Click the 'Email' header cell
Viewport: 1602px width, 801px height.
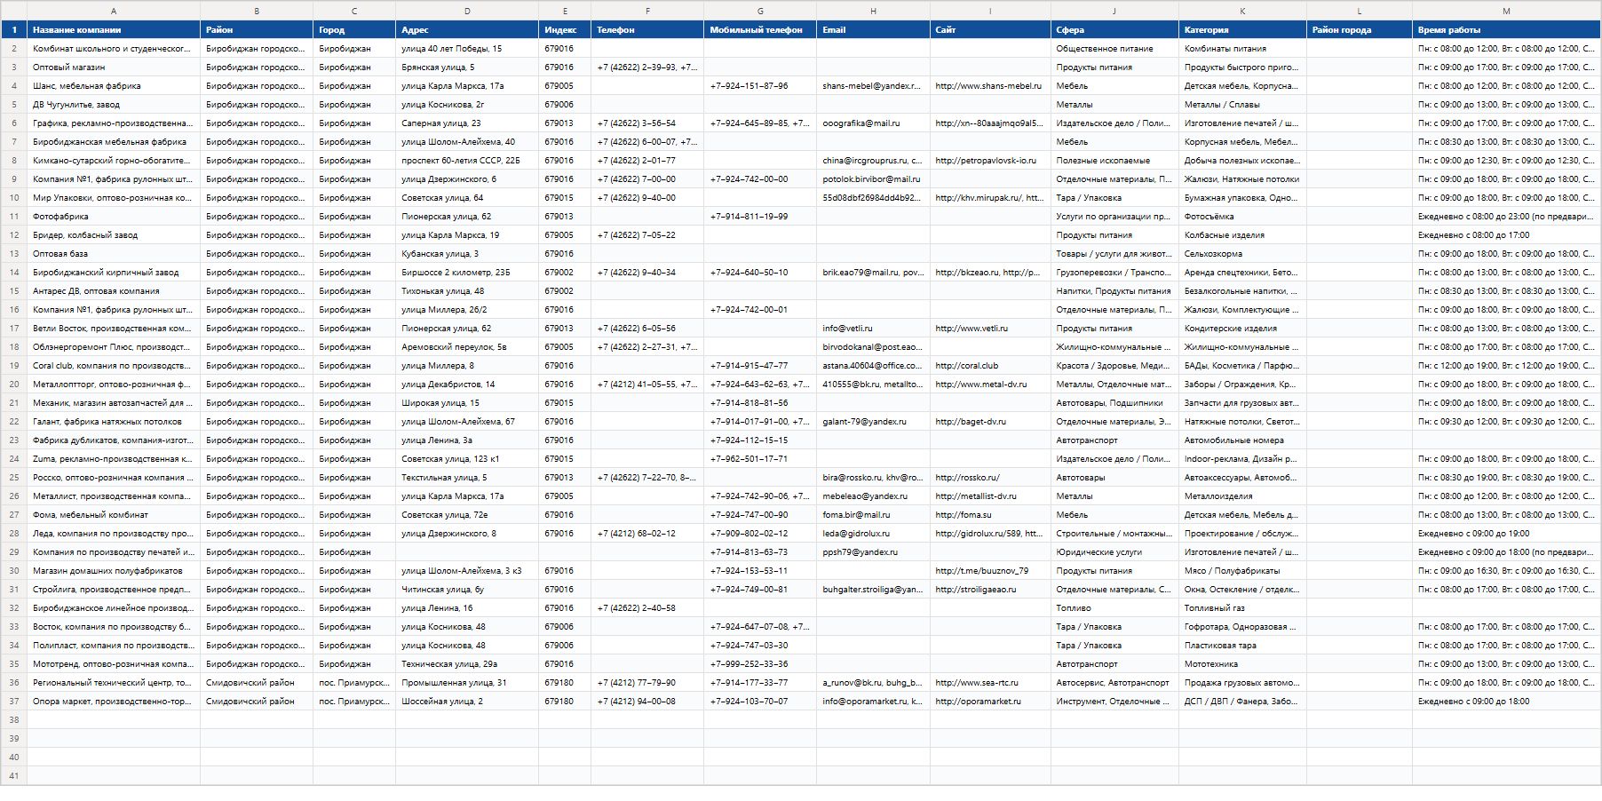[x=874, y=29]
